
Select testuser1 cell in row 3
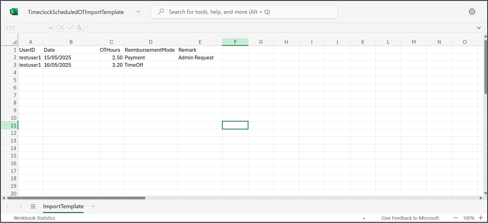tap(31, 65)
